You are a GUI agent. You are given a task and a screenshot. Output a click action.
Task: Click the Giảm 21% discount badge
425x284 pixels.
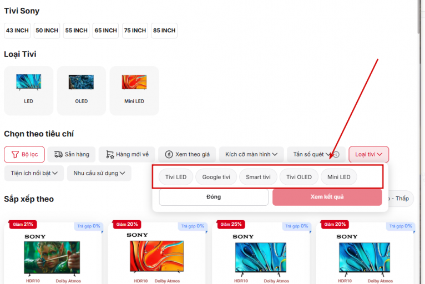pos(23,225)
